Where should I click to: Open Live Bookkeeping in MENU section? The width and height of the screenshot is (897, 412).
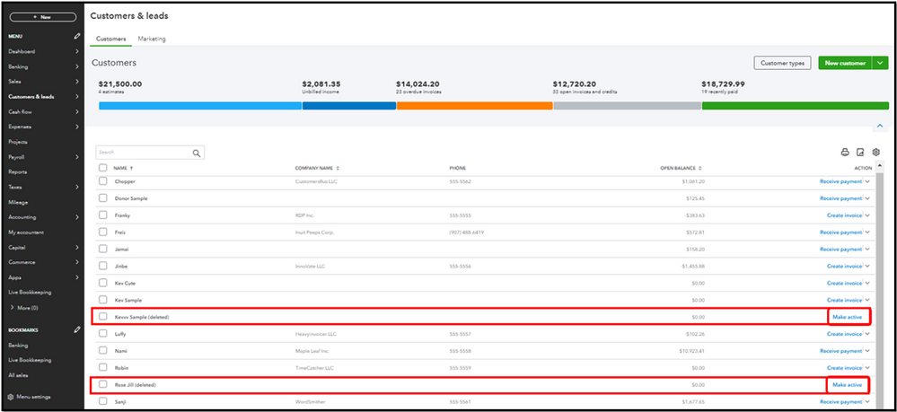(x=30, y=293)
